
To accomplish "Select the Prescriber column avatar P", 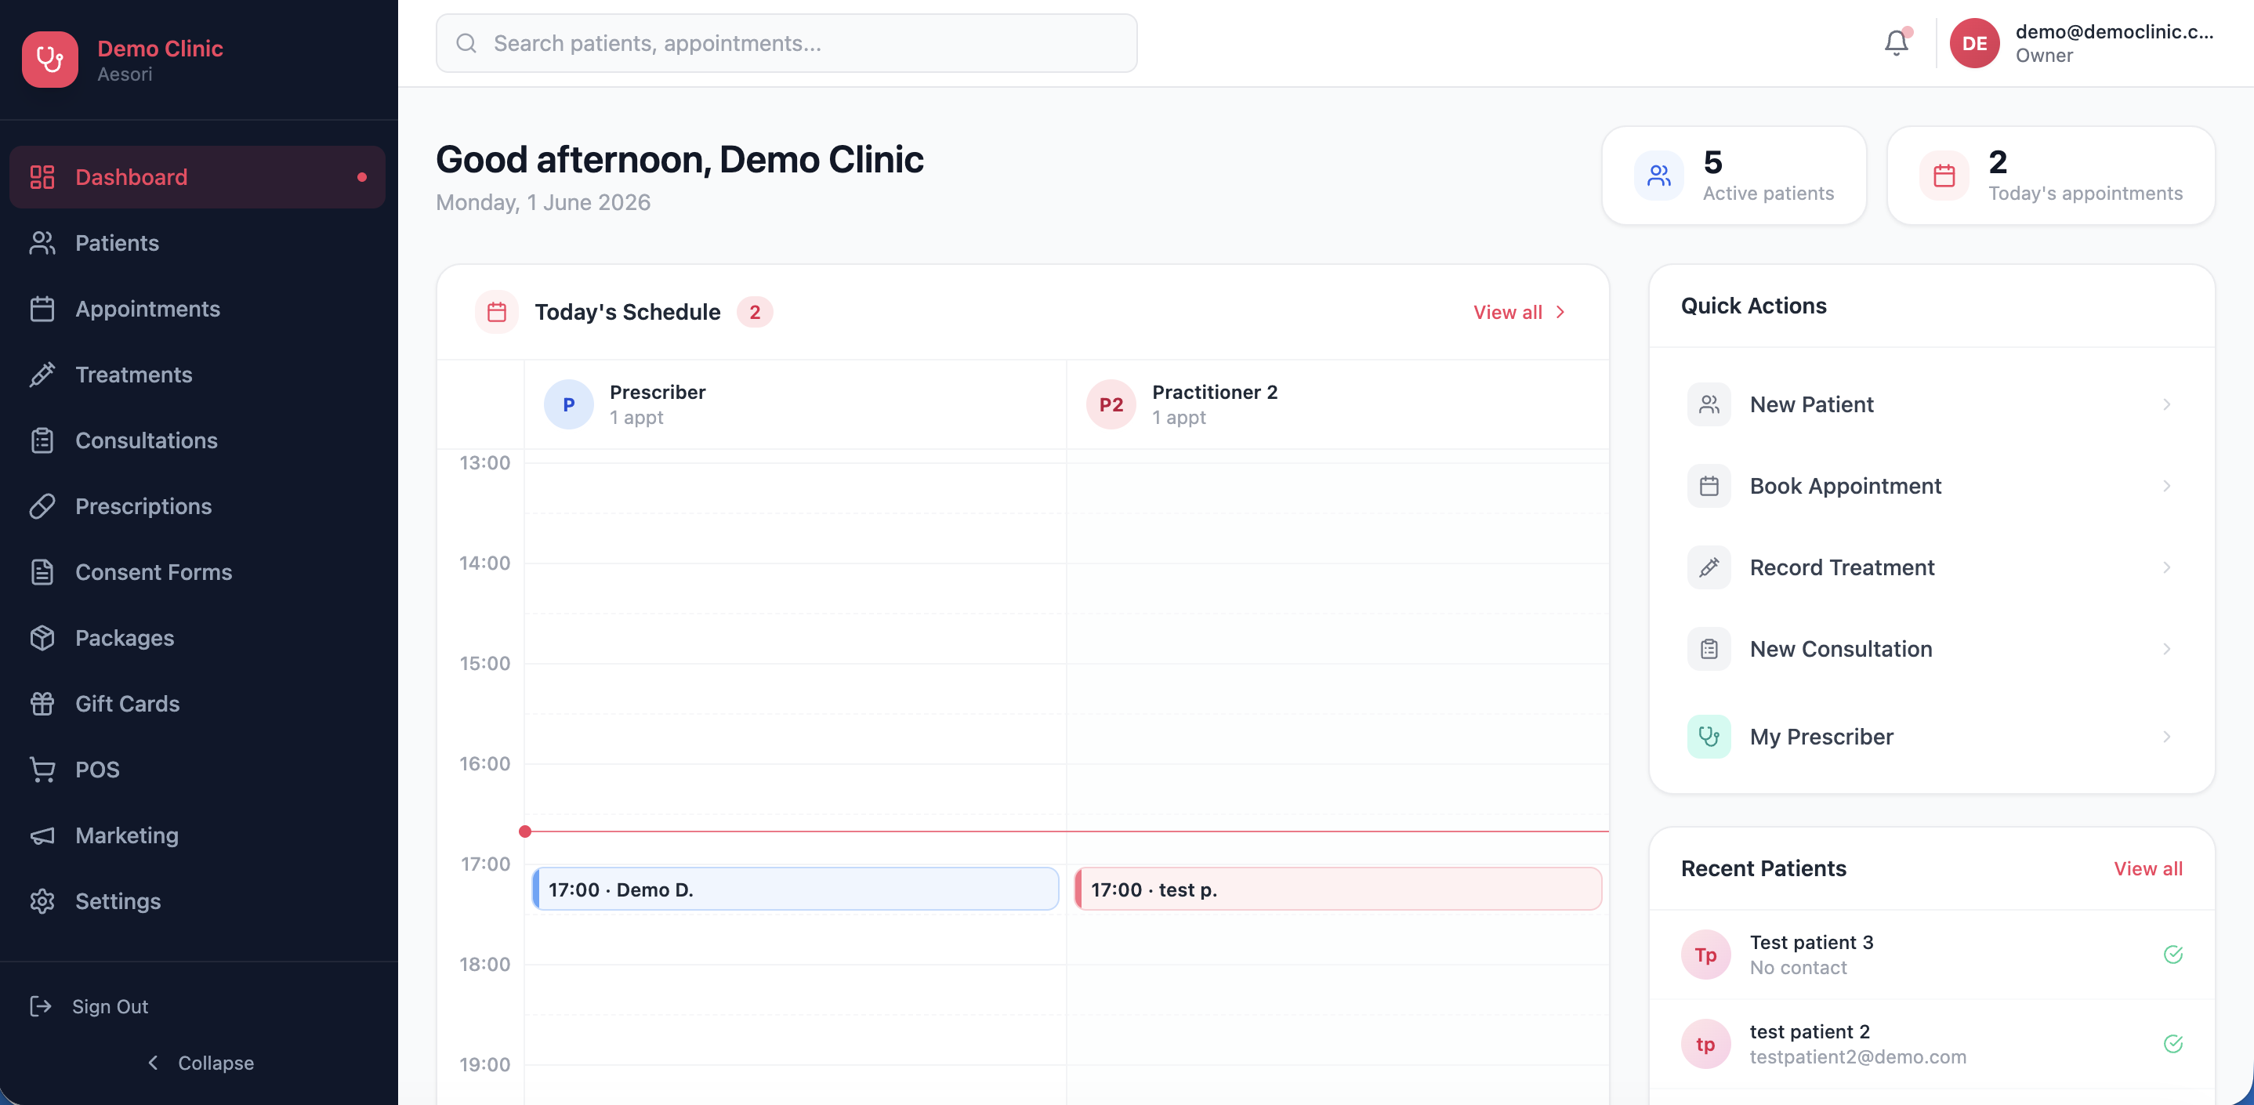I will pyautogui.click(x=569, y=404).
